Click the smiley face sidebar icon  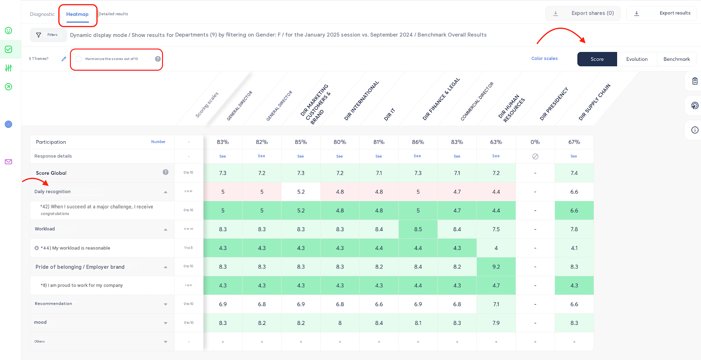(x=9, y=31)
